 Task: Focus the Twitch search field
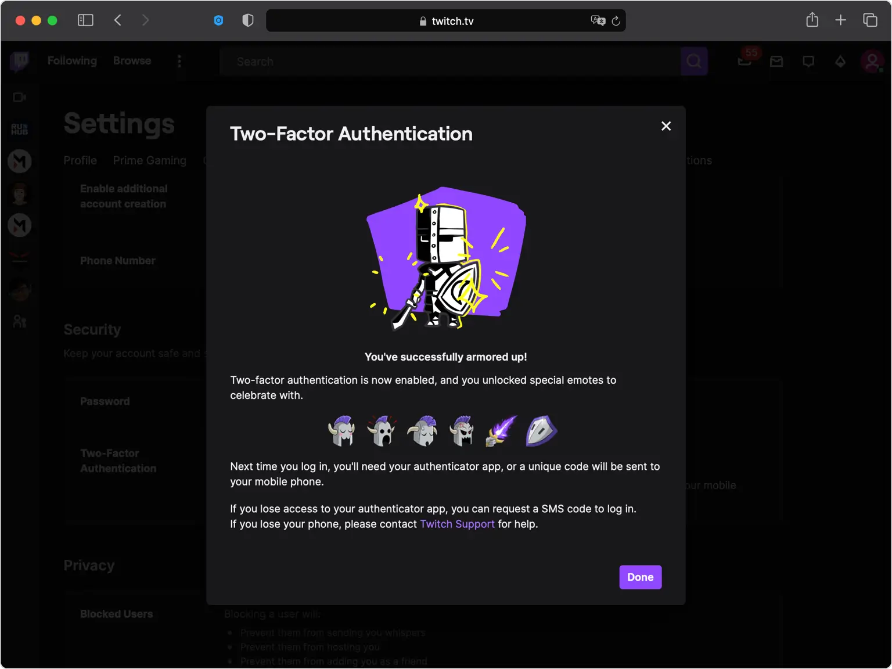click(450, 62)
